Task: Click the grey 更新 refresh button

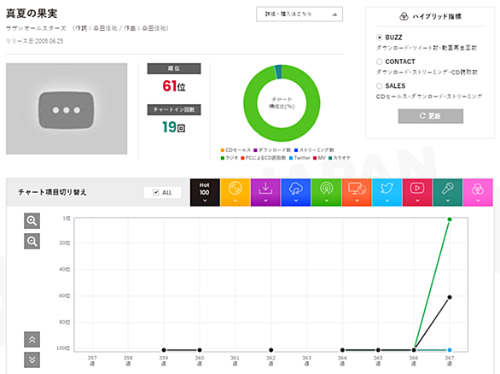Action: pos(431,116)
